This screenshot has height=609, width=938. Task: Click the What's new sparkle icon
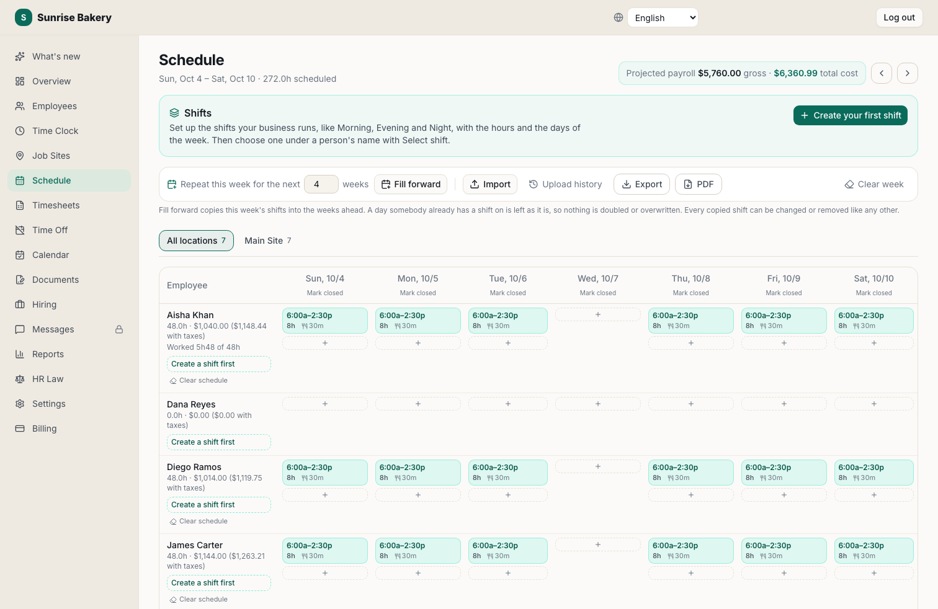coord(20,56)
